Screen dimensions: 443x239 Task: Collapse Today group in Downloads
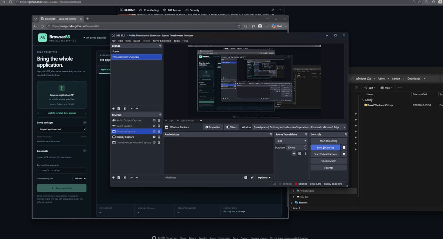[x=363, y=100]
